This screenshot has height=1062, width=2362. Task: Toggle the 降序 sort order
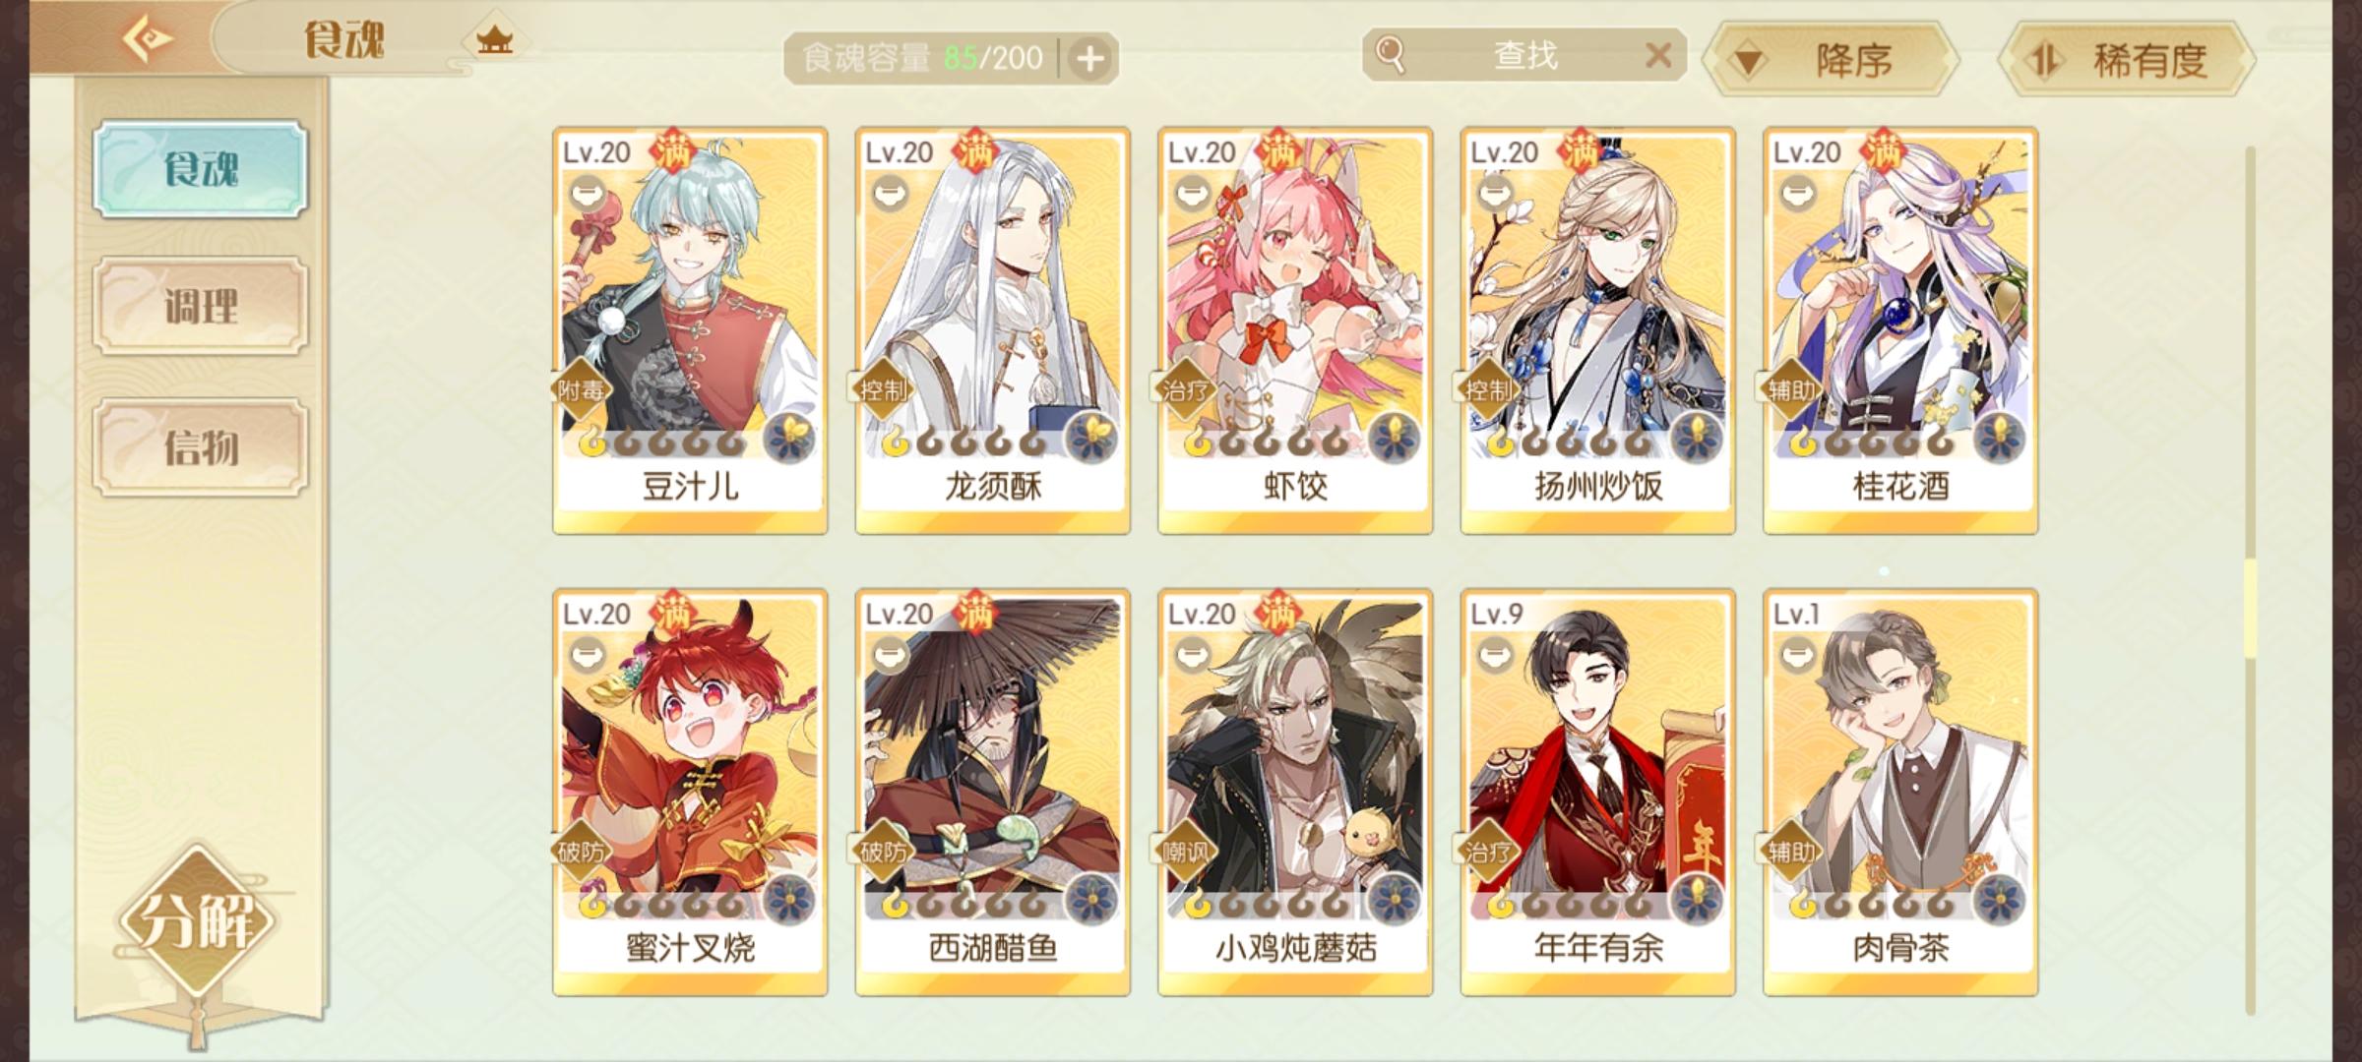[x=1831, y=60]
